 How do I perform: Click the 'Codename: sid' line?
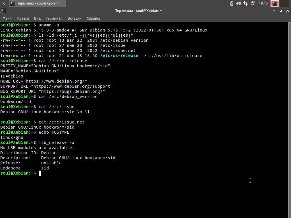tap(24, 168)
